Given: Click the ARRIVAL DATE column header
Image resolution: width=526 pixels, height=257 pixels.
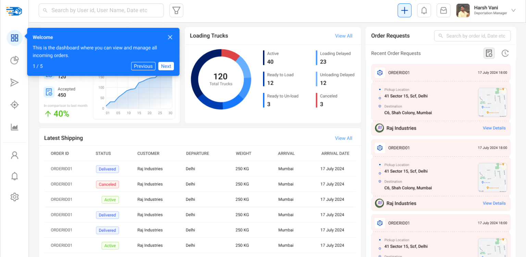Looking at the screenshot, I should click(335, 154).
